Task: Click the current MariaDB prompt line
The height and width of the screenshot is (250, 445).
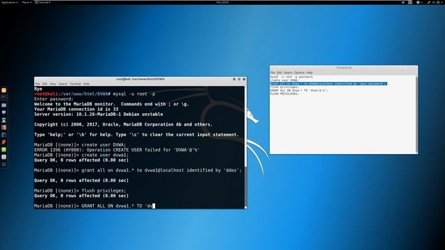Action: 95,206
